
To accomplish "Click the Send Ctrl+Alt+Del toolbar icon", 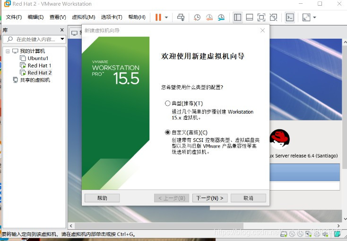I will [181, 17].
